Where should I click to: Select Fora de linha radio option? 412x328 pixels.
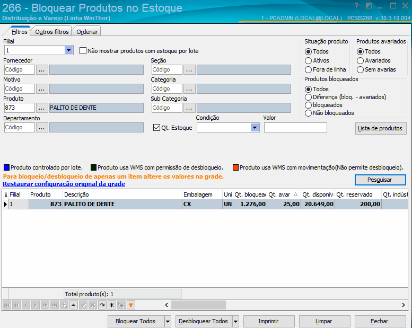point(308,69)
